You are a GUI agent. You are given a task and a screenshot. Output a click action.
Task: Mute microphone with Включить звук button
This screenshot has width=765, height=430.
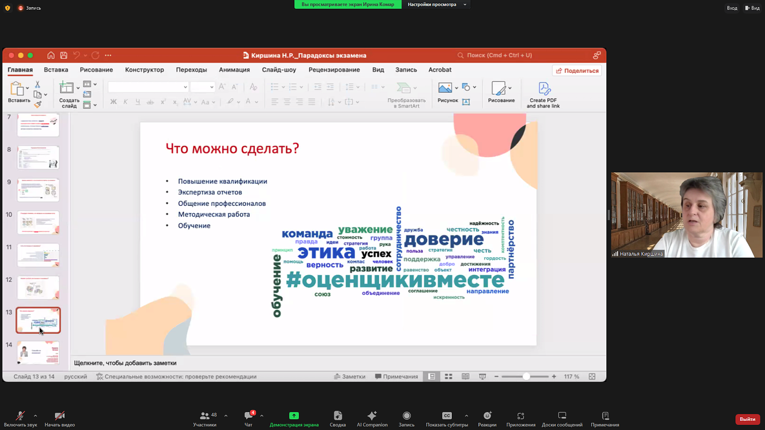[20, 418]
